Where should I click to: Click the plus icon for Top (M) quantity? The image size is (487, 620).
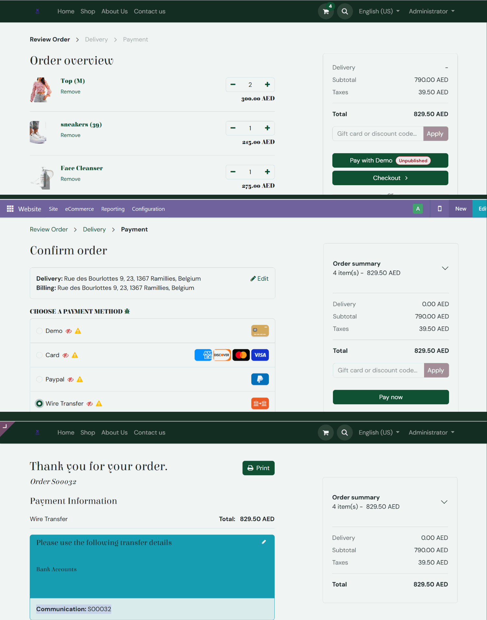click(267, 85)
